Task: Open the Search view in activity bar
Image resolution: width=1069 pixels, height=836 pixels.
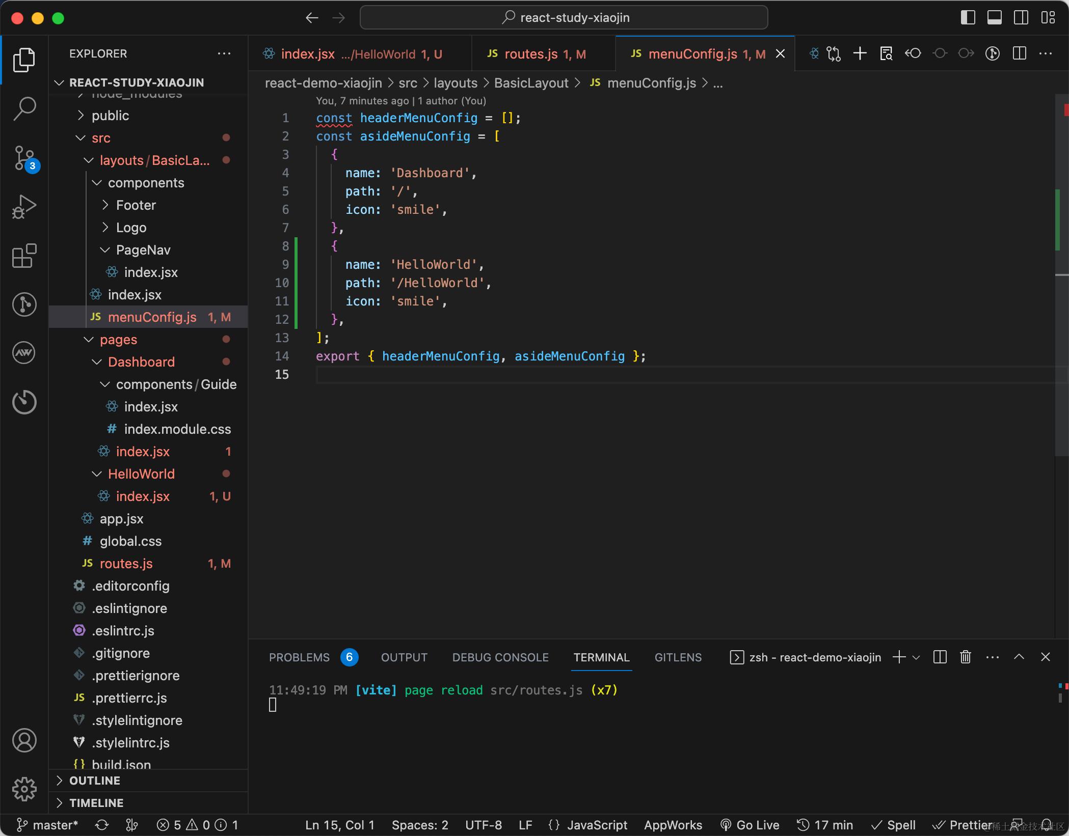Action: [x=24, y=108]
